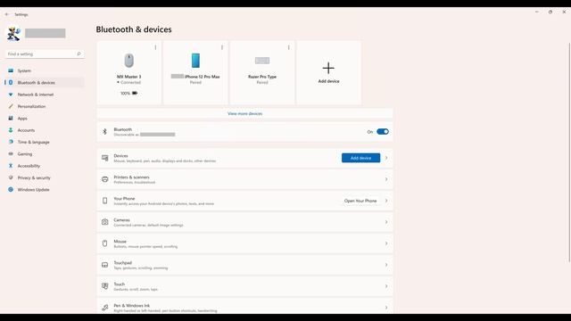Open Privacy & security in sidebar
571x321 pixels.
45,178
